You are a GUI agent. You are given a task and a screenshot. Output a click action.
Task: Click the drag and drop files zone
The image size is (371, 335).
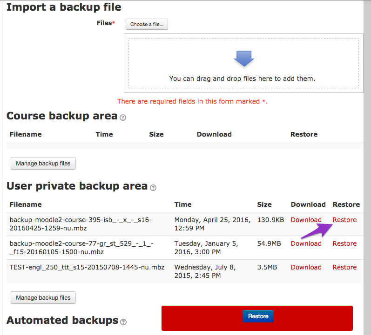243,63
